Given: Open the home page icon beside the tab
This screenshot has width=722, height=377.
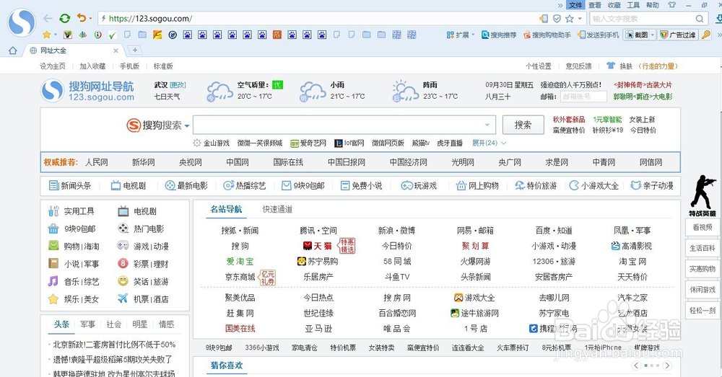Looking at the screenshot, I should point(13,50).
